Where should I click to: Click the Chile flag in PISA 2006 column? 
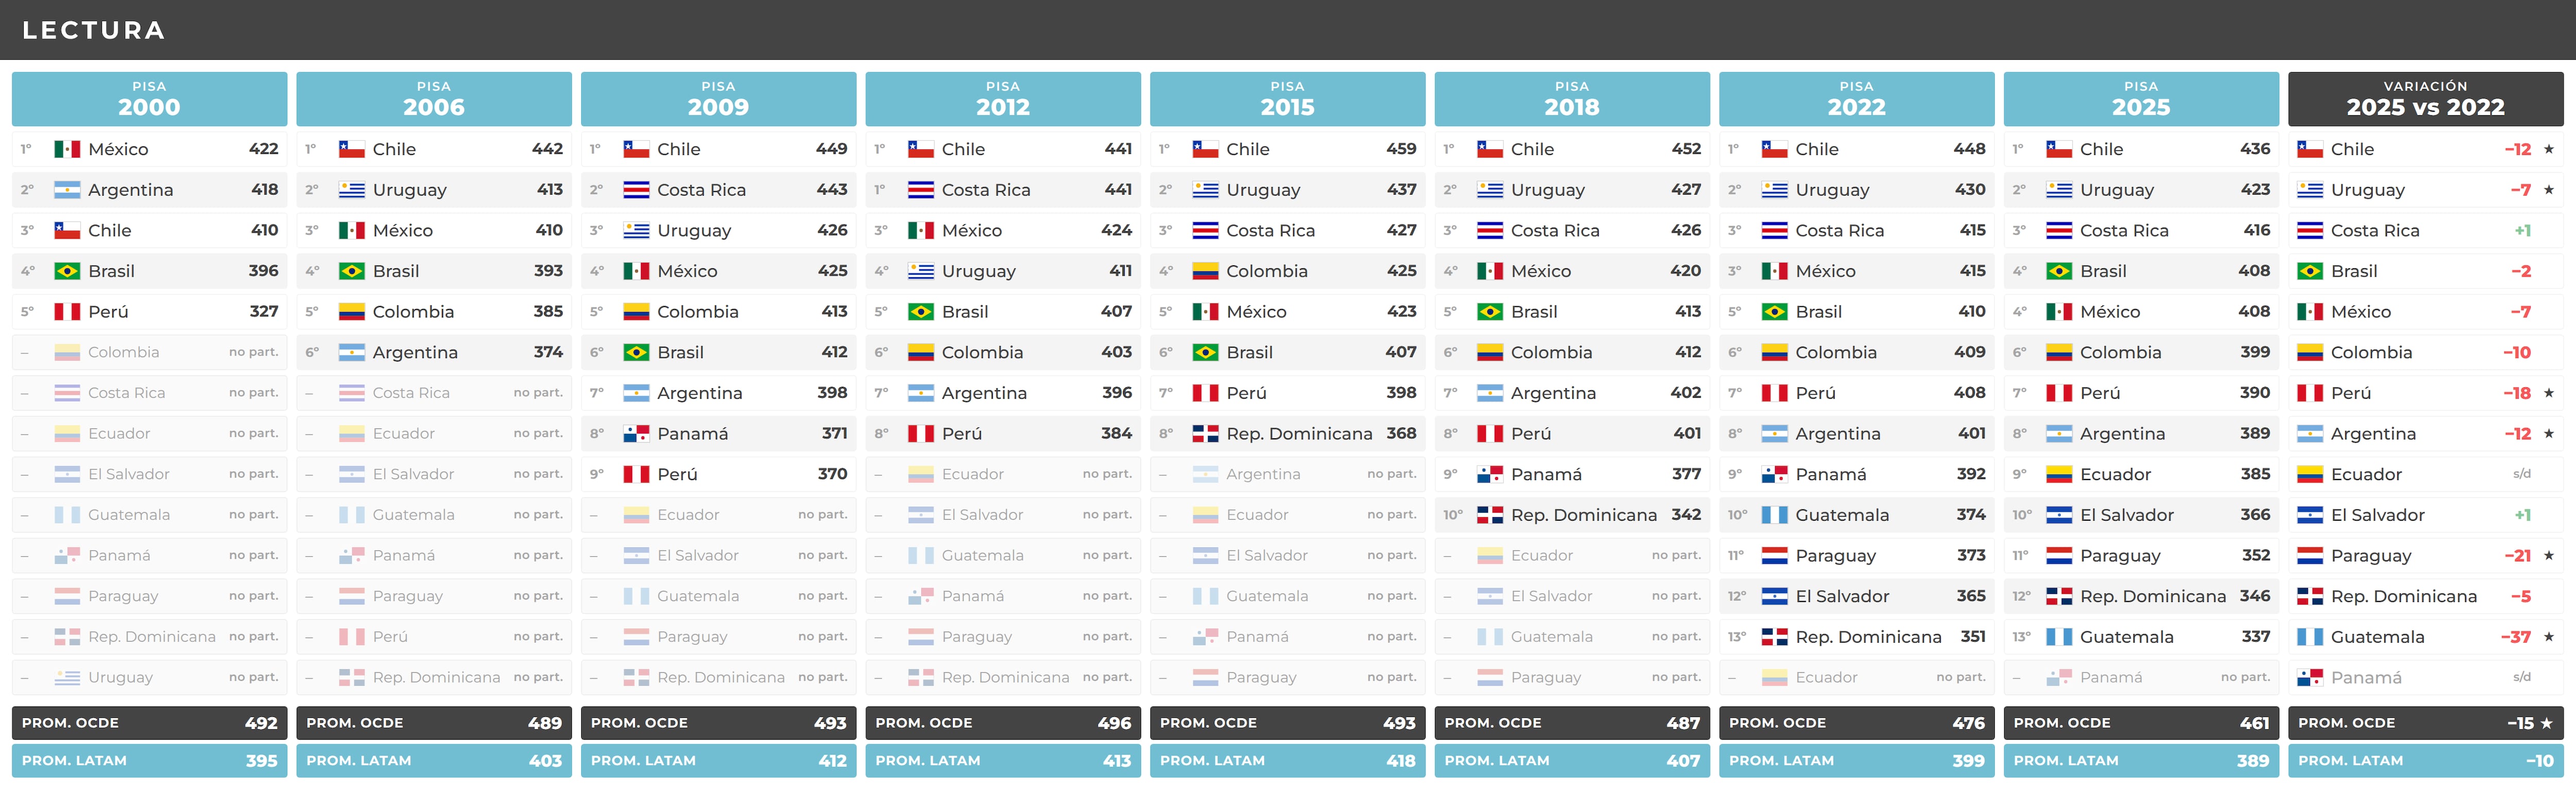click(352, 149)
